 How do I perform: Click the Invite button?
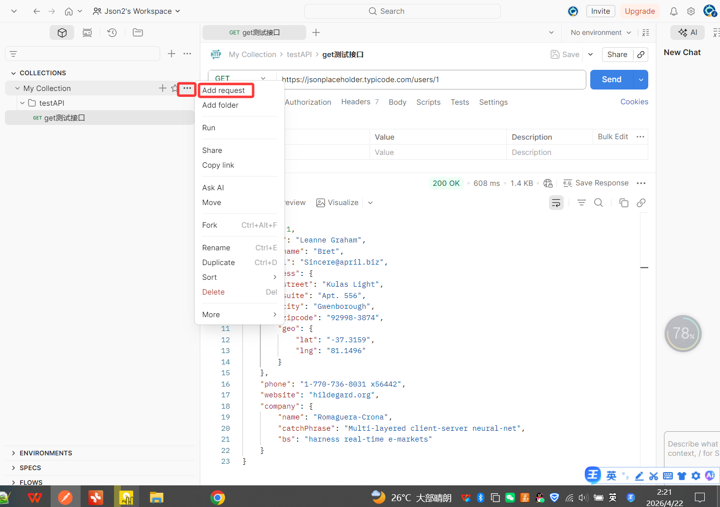point(601,11)
